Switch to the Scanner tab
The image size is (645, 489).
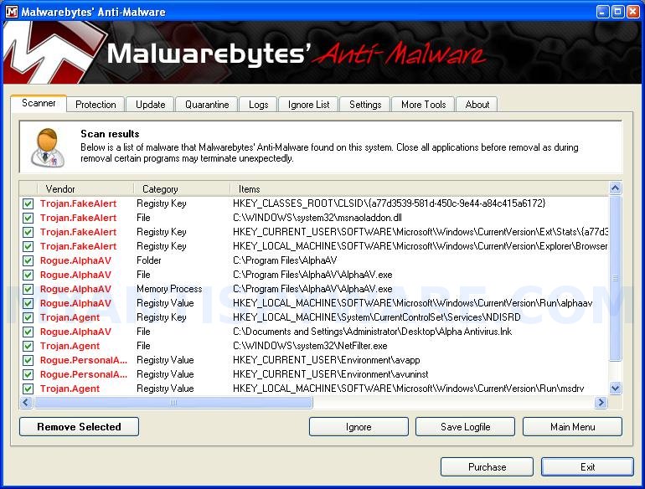(x=39, y=103)
